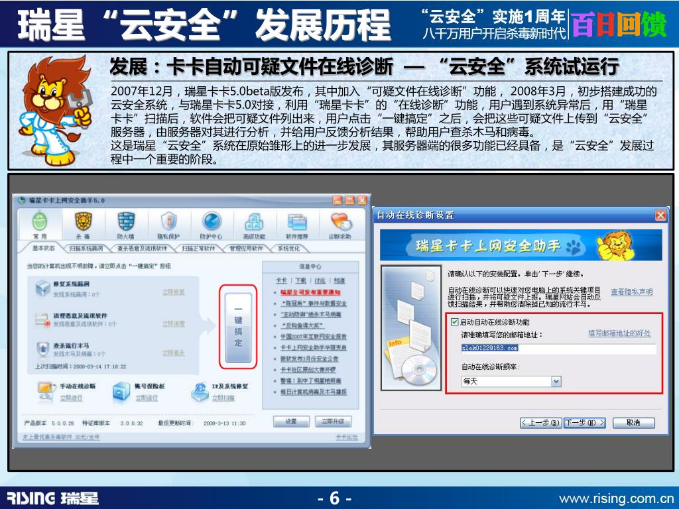Switch to the 扫描系统漏洞 tab
Screen dimensions: 679x509
point(86,249)
